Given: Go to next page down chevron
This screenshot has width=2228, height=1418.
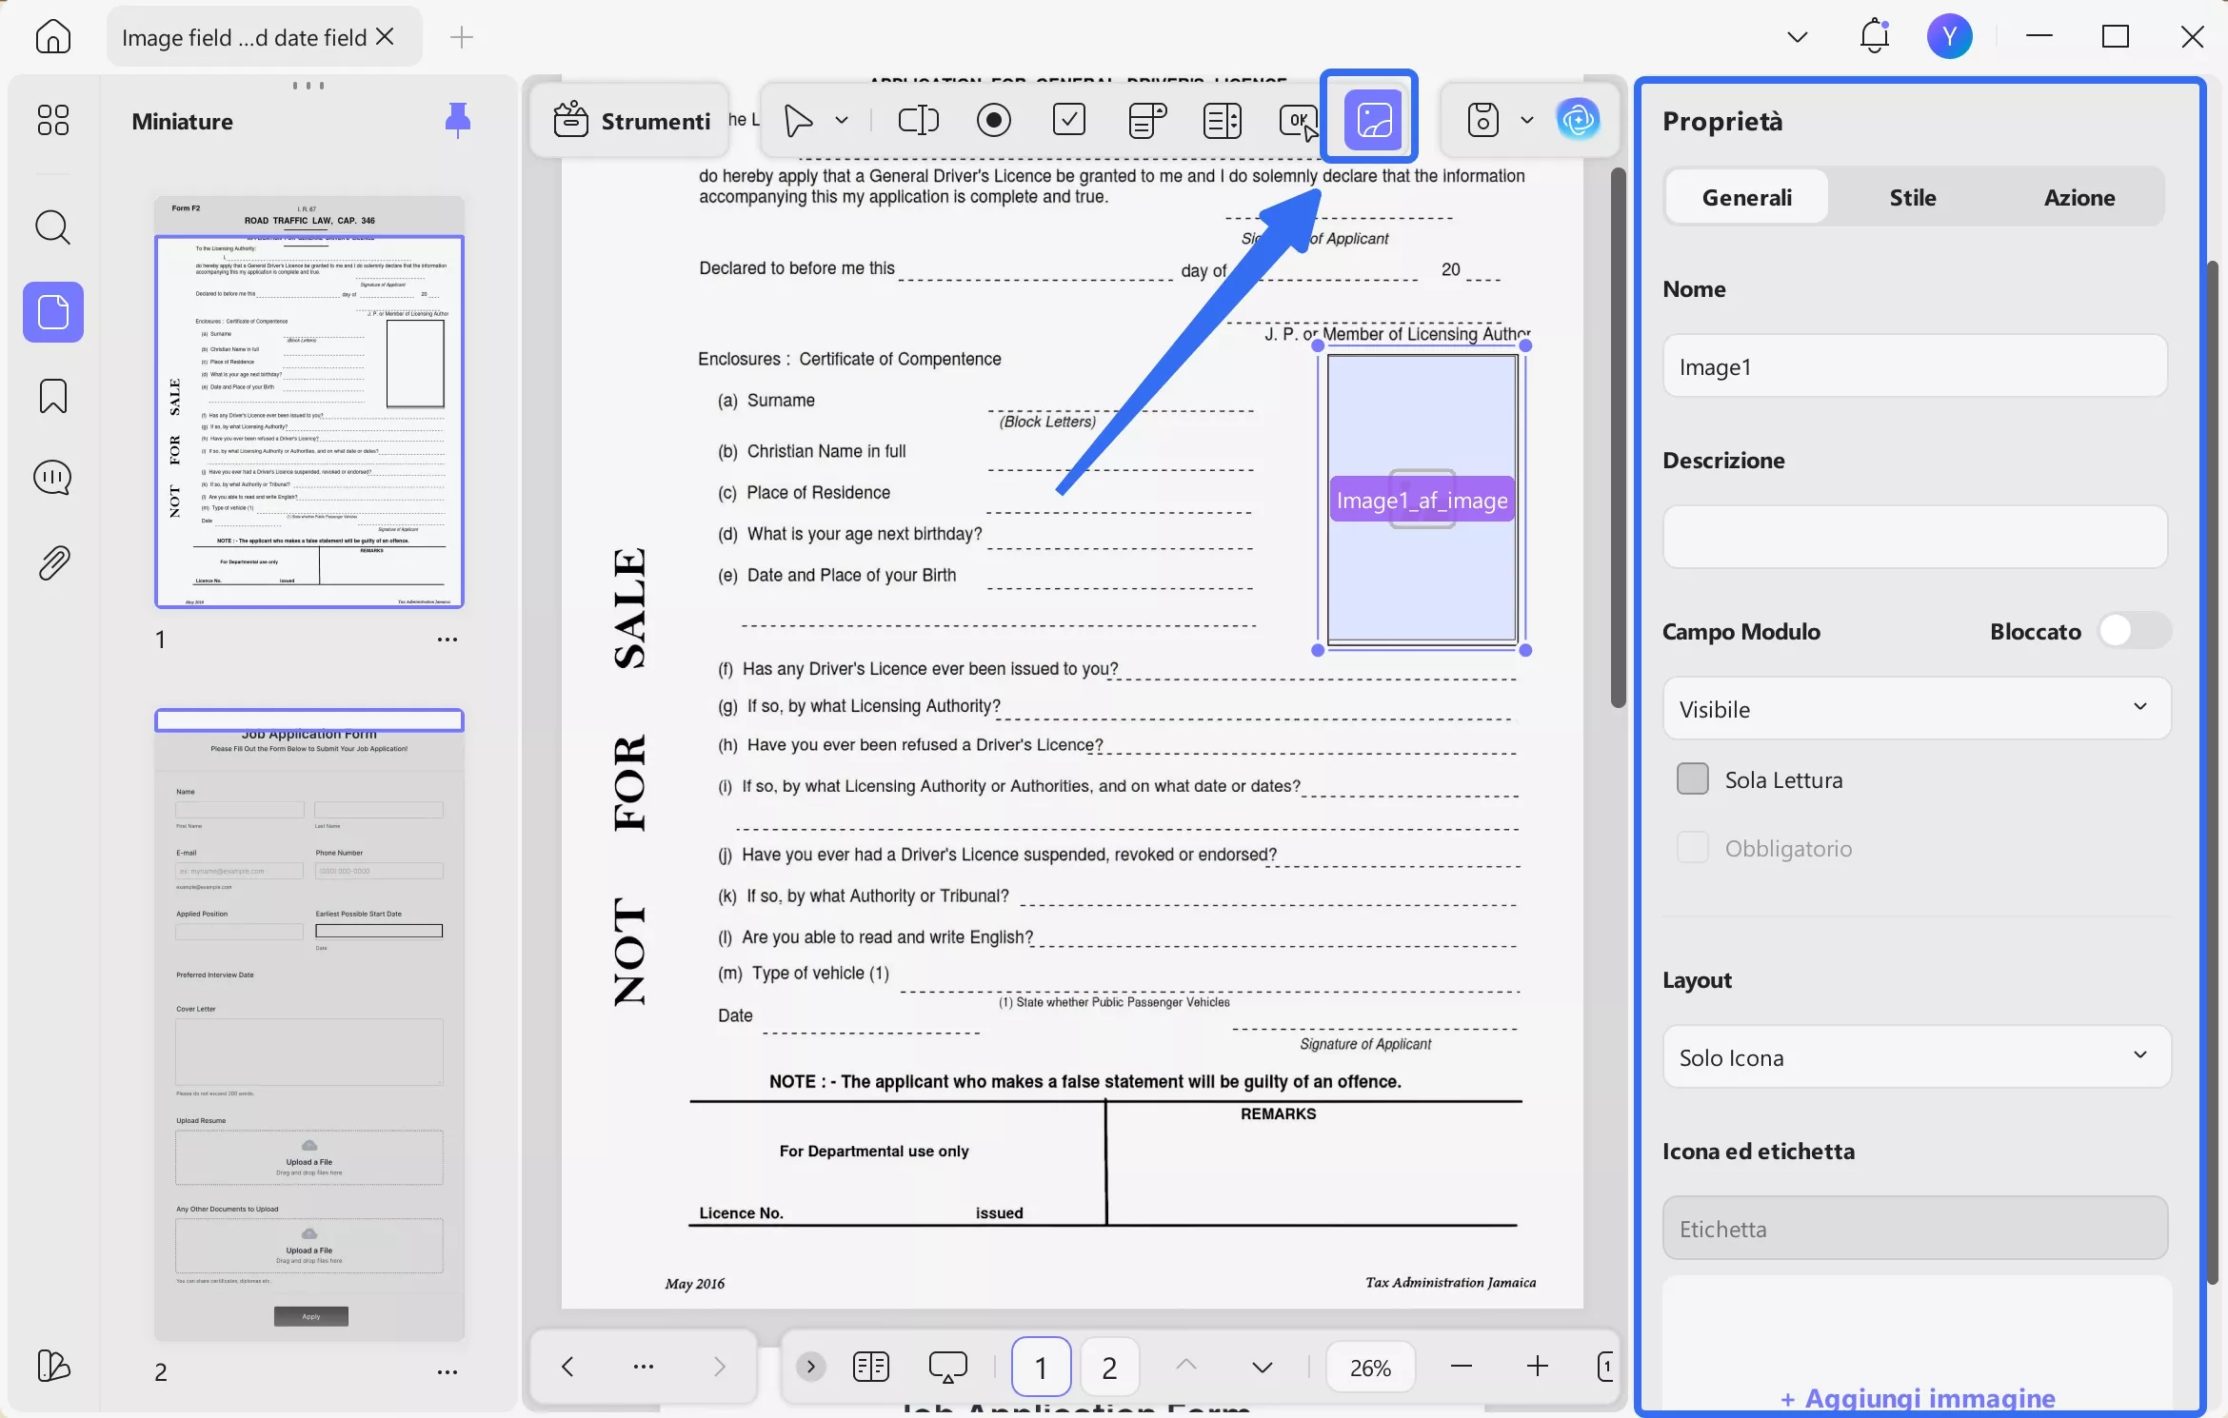Looking at the screenshot, I should (1263, 1368).
